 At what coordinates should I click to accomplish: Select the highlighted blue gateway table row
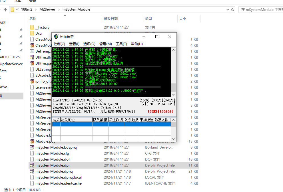[x=111, y=124]
